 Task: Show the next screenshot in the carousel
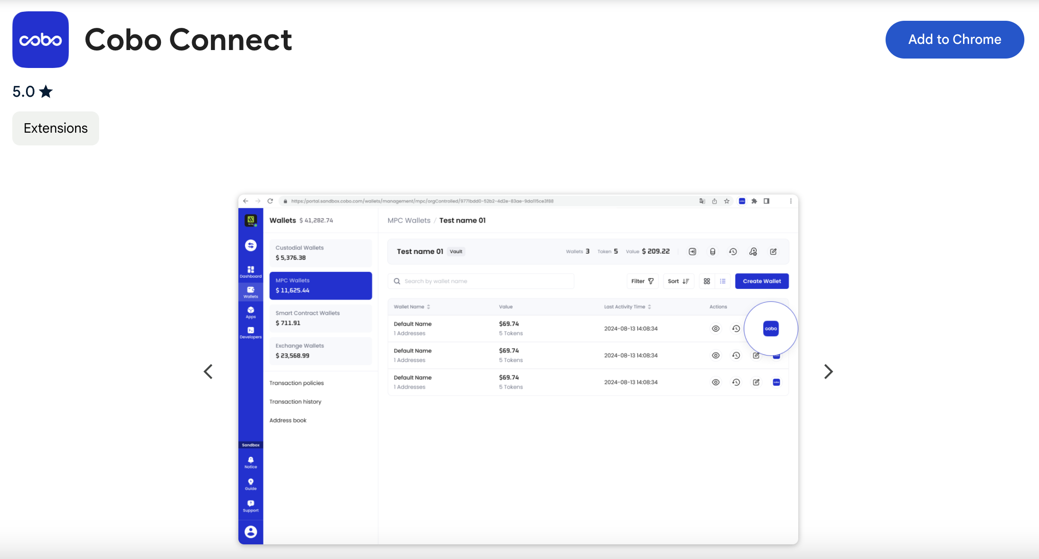(x=828, y=372)
